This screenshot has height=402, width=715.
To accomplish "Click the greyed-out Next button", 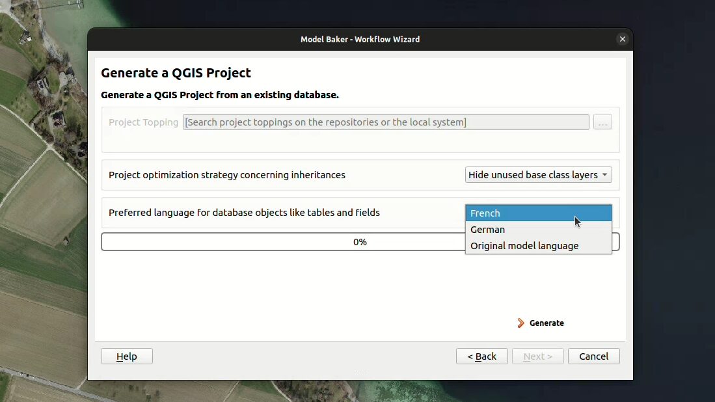I will pyautogui.click(x=537, y=356).
